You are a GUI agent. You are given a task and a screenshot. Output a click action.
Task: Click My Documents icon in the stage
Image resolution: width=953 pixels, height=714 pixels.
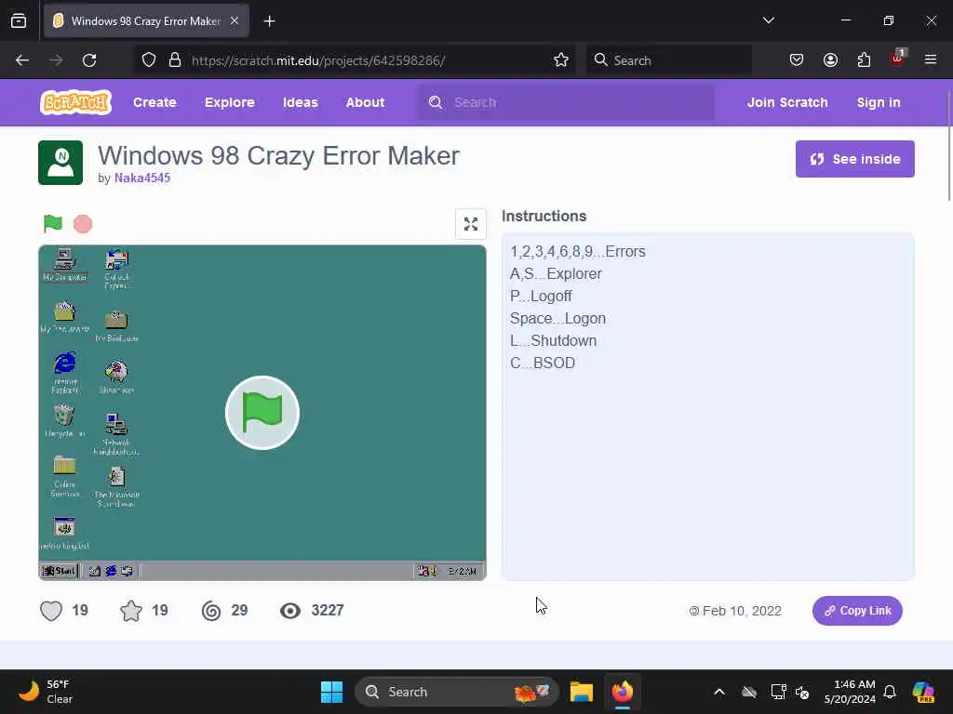click(64, 317)
